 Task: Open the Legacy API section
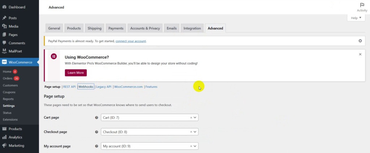104,87
